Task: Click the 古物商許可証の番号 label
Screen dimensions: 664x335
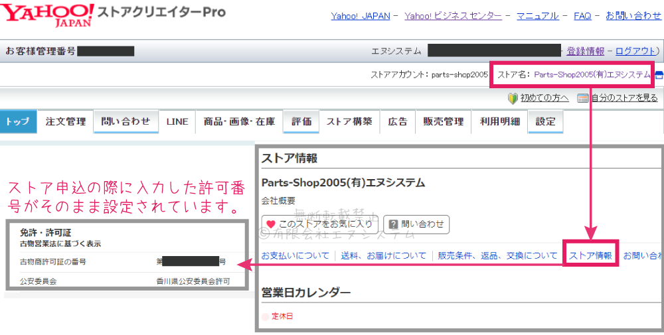Action: (53, 262)
